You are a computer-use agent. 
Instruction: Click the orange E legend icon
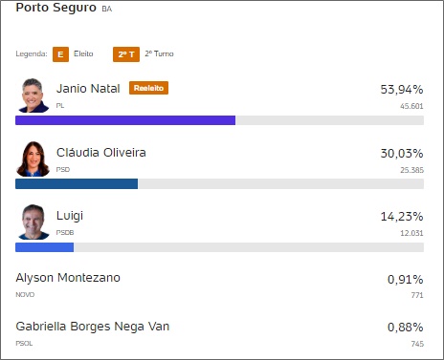(60, 54)
